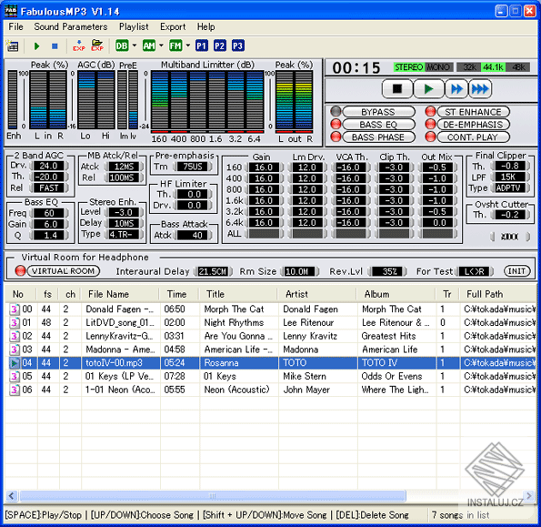
Task: Click the 2 Band AGC Drv. value 24.0
Action: (49, 166)
